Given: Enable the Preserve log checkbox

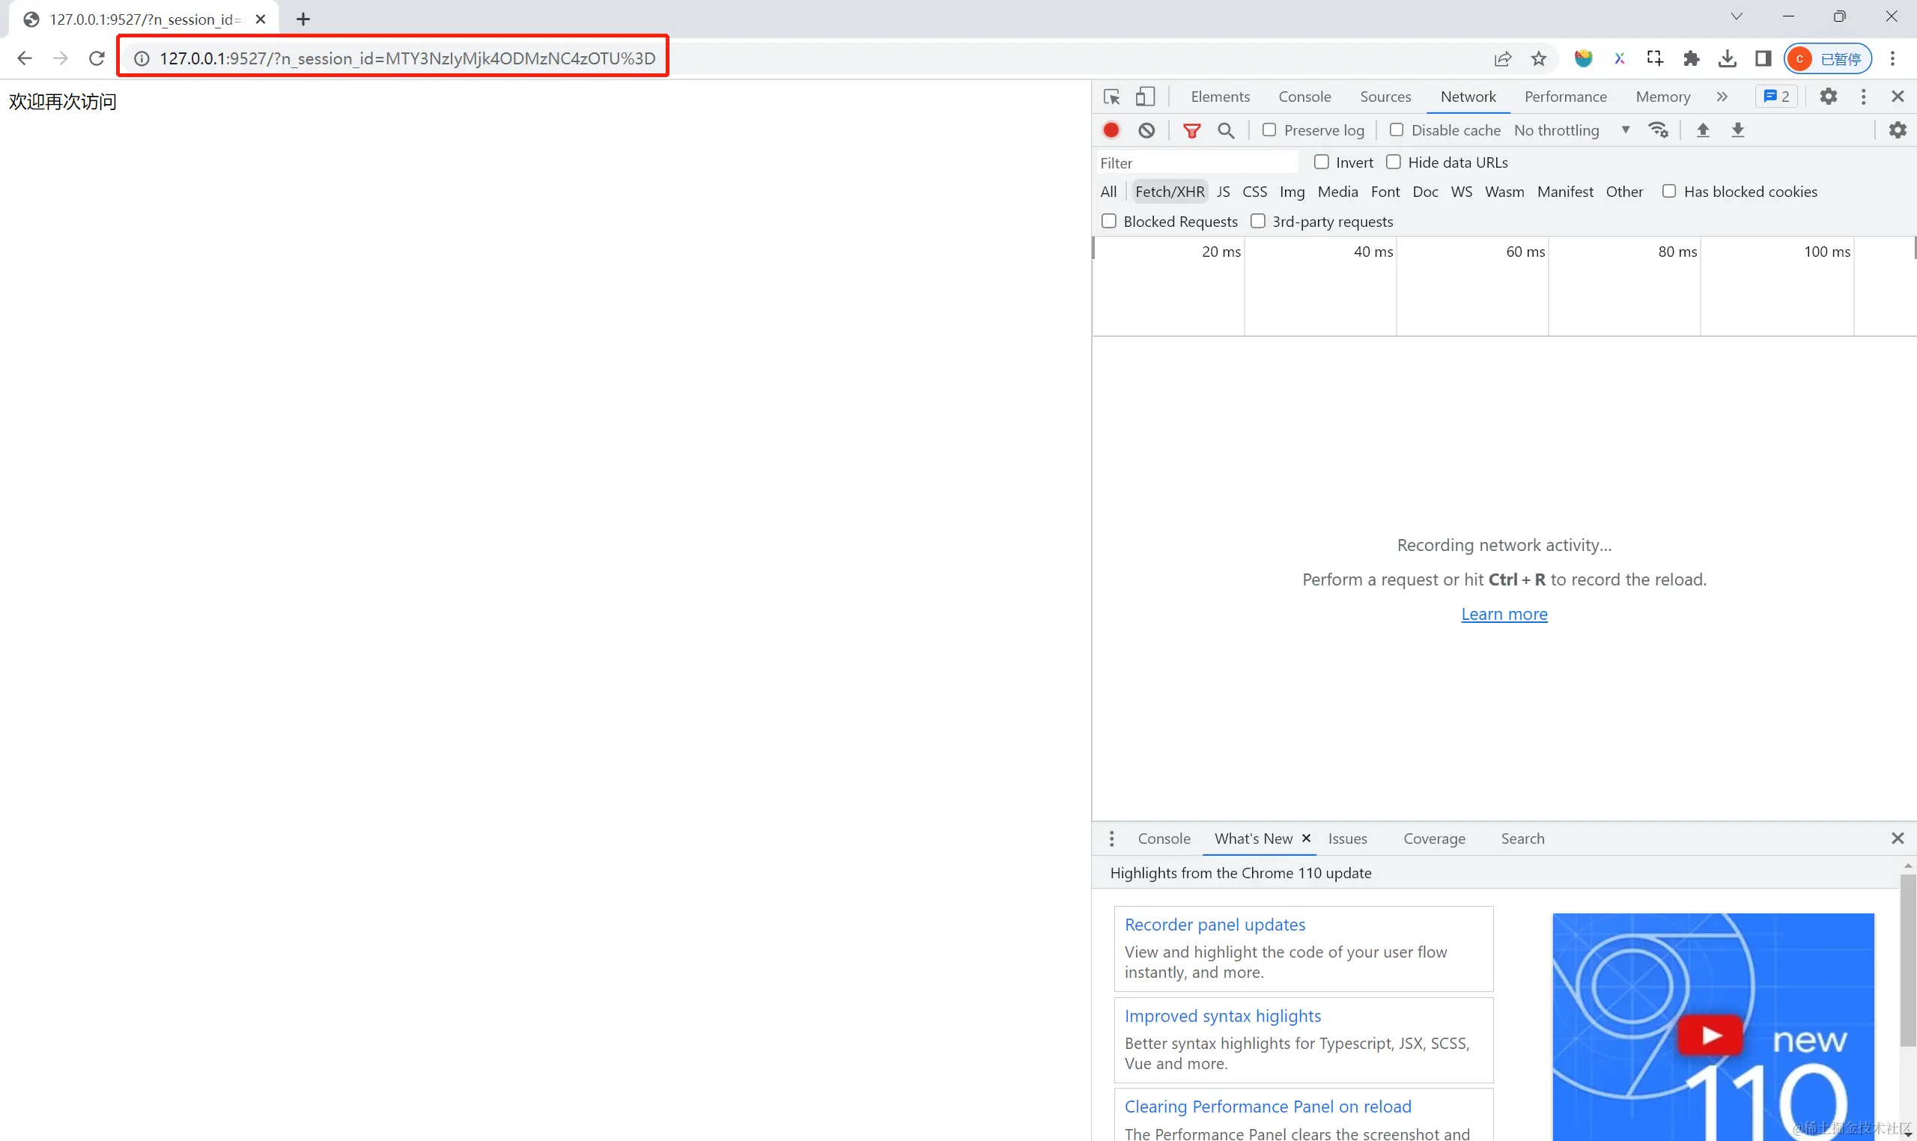Looking at the screenshot, I should (x=1269, y=130).
